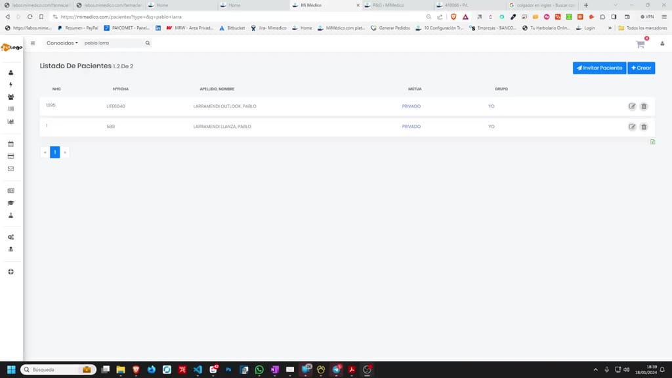
Task: Open a new browser tab
Action: click(x=586, y=5)
